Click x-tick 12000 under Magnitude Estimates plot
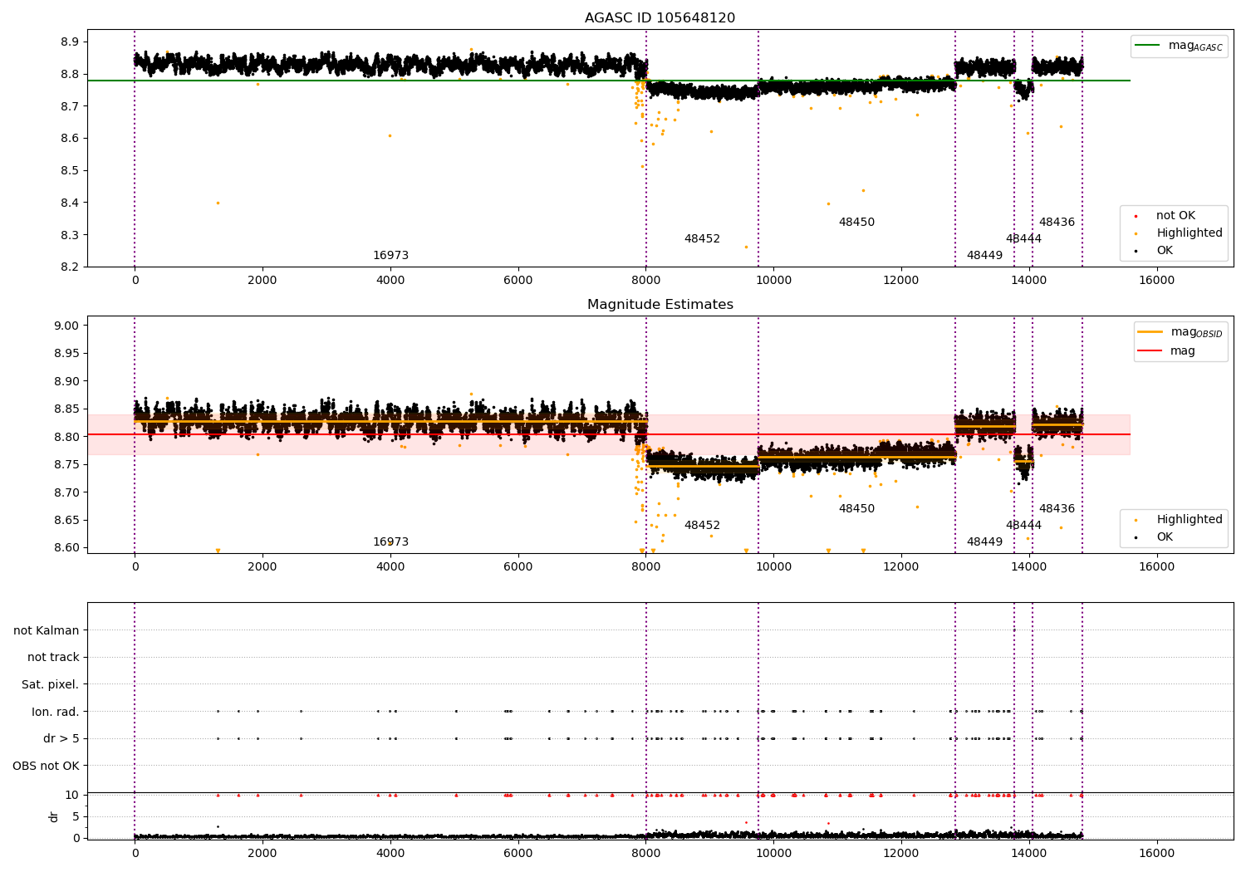The height and width of the screenshot is (872, 1246). pyautogui.click(x=901, y=567)
